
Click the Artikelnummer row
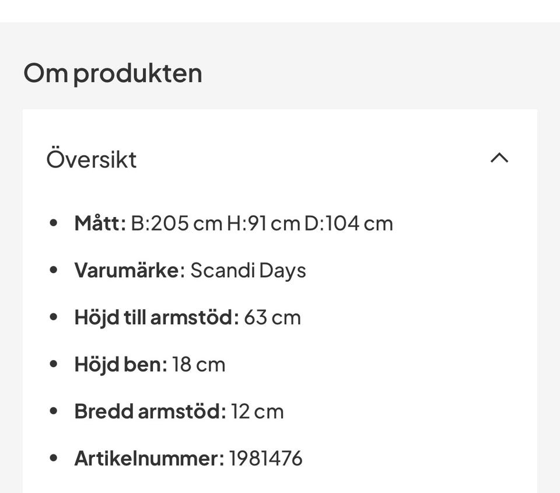pos(188,458)
